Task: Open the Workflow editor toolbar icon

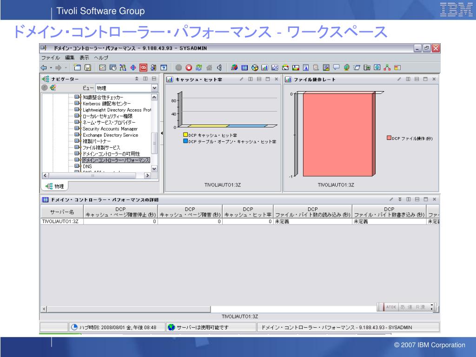Action: pos(123,68)
